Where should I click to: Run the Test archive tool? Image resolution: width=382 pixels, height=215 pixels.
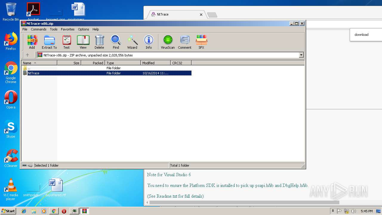point(67,42)
